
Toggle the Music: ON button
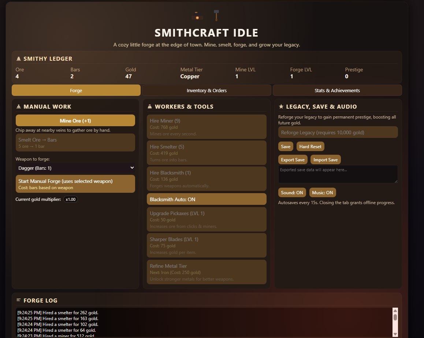coord(323,193)
